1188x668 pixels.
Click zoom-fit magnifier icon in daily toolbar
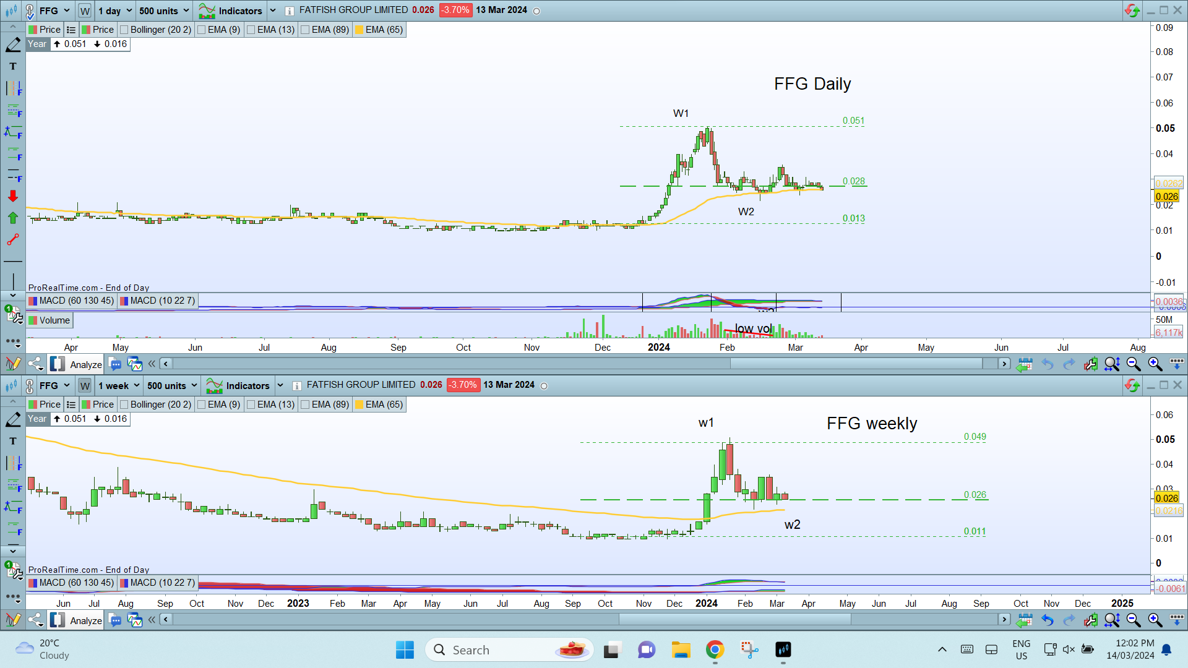pyautogui.click(x=1112, y=364)
